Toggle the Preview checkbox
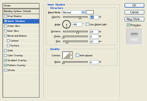The width and height of the screenshot is (147, 101). pyautogui.click(x=128, y=25)
